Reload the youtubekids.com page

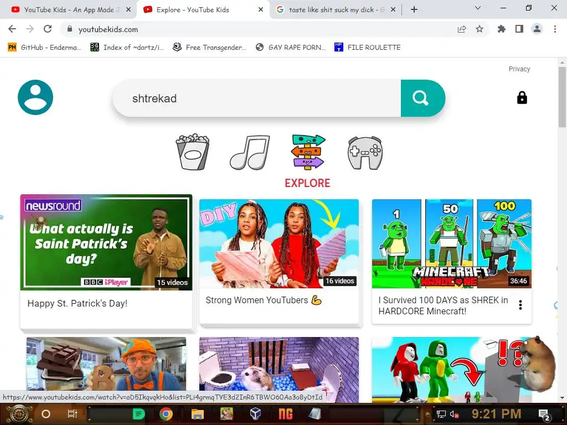(48, 29)
